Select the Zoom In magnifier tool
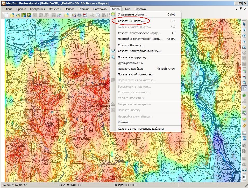Screen dimensions: 248x188 tap(244, 71)
